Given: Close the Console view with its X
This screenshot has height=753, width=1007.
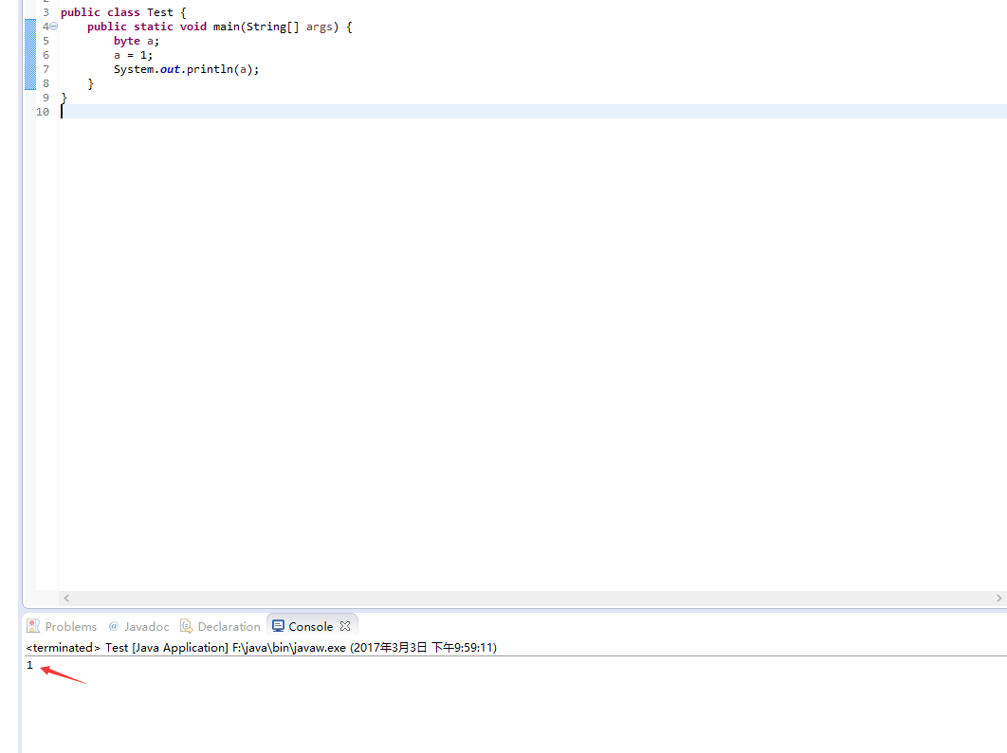Looking at the screenshot, I should (345, 626).
